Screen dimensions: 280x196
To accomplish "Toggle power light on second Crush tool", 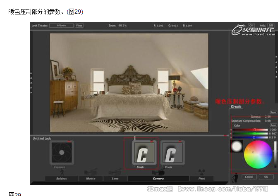I will [x=180, y=142].
